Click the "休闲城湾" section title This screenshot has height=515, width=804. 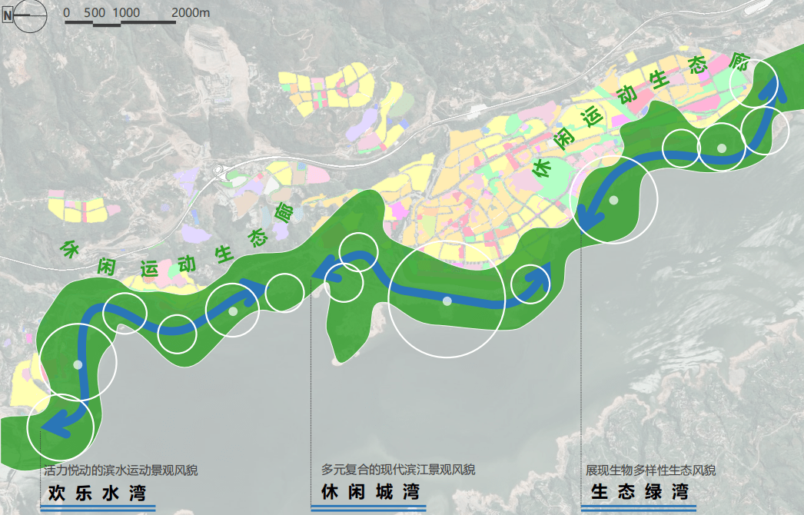click(x=370, y=492)
